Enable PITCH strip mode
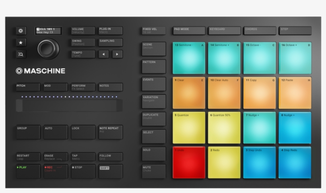The image size is (326, 193). pos(28,87)
